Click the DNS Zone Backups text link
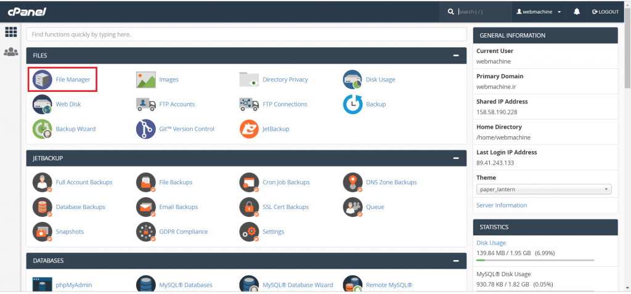The width and height of the screenshot is (631, 294). pos(391,182)
